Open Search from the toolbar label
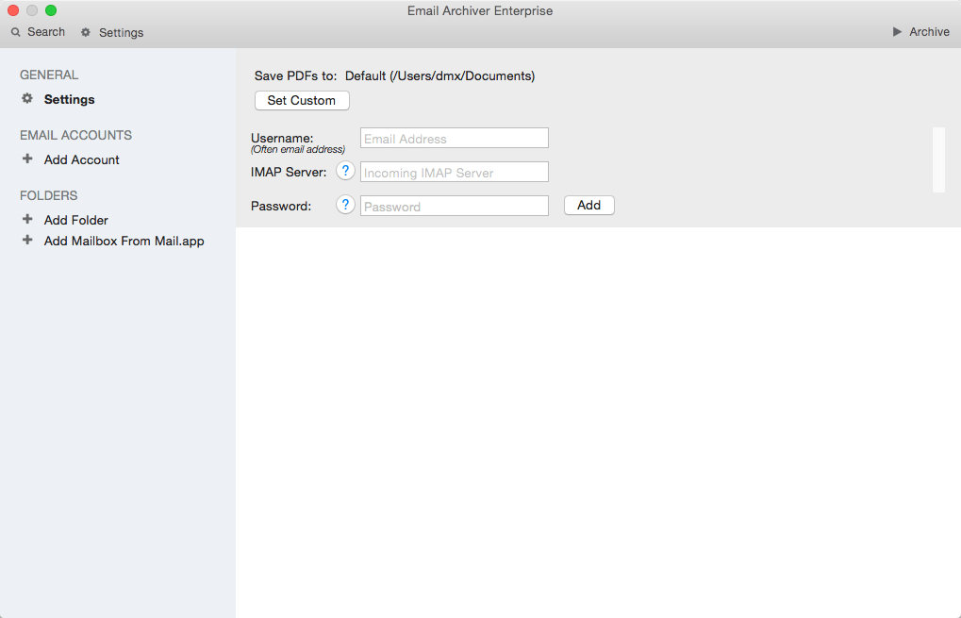The width and height of the screenshot is (961, 618). click(x=46, y=32)
